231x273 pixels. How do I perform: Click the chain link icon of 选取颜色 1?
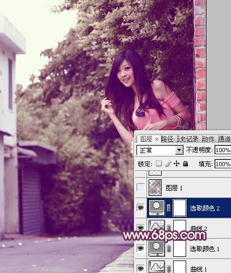click(x=168, y=249)
